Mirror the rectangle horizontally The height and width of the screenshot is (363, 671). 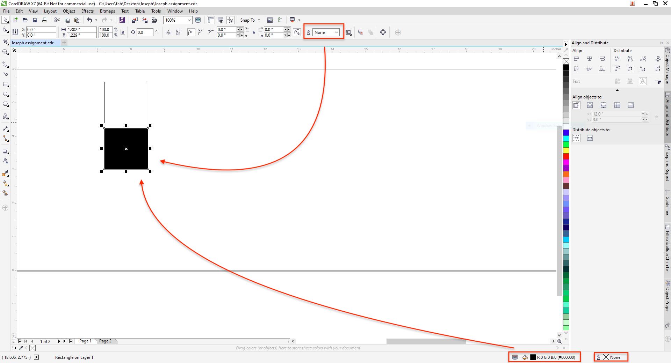(x=168, y=32)
